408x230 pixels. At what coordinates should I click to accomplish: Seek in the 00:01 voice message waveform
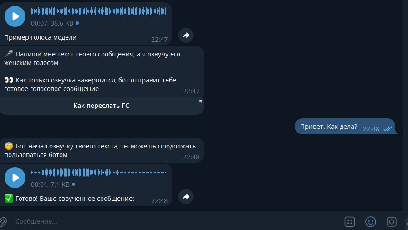pyautogui.click(x=98, y=172)
